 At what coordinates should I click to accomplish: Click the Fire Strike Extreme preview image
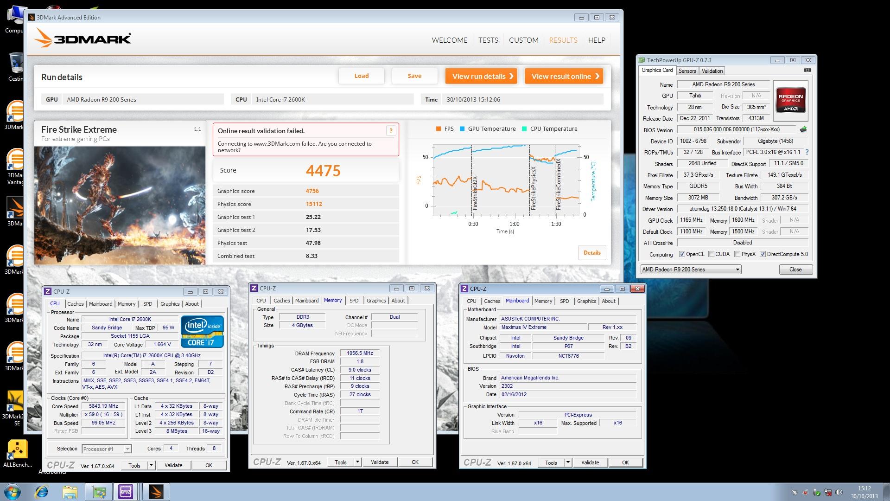[120, 206]
